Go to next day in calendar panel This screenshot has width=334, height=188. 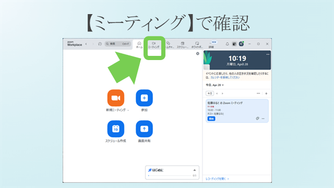[222, 93]
